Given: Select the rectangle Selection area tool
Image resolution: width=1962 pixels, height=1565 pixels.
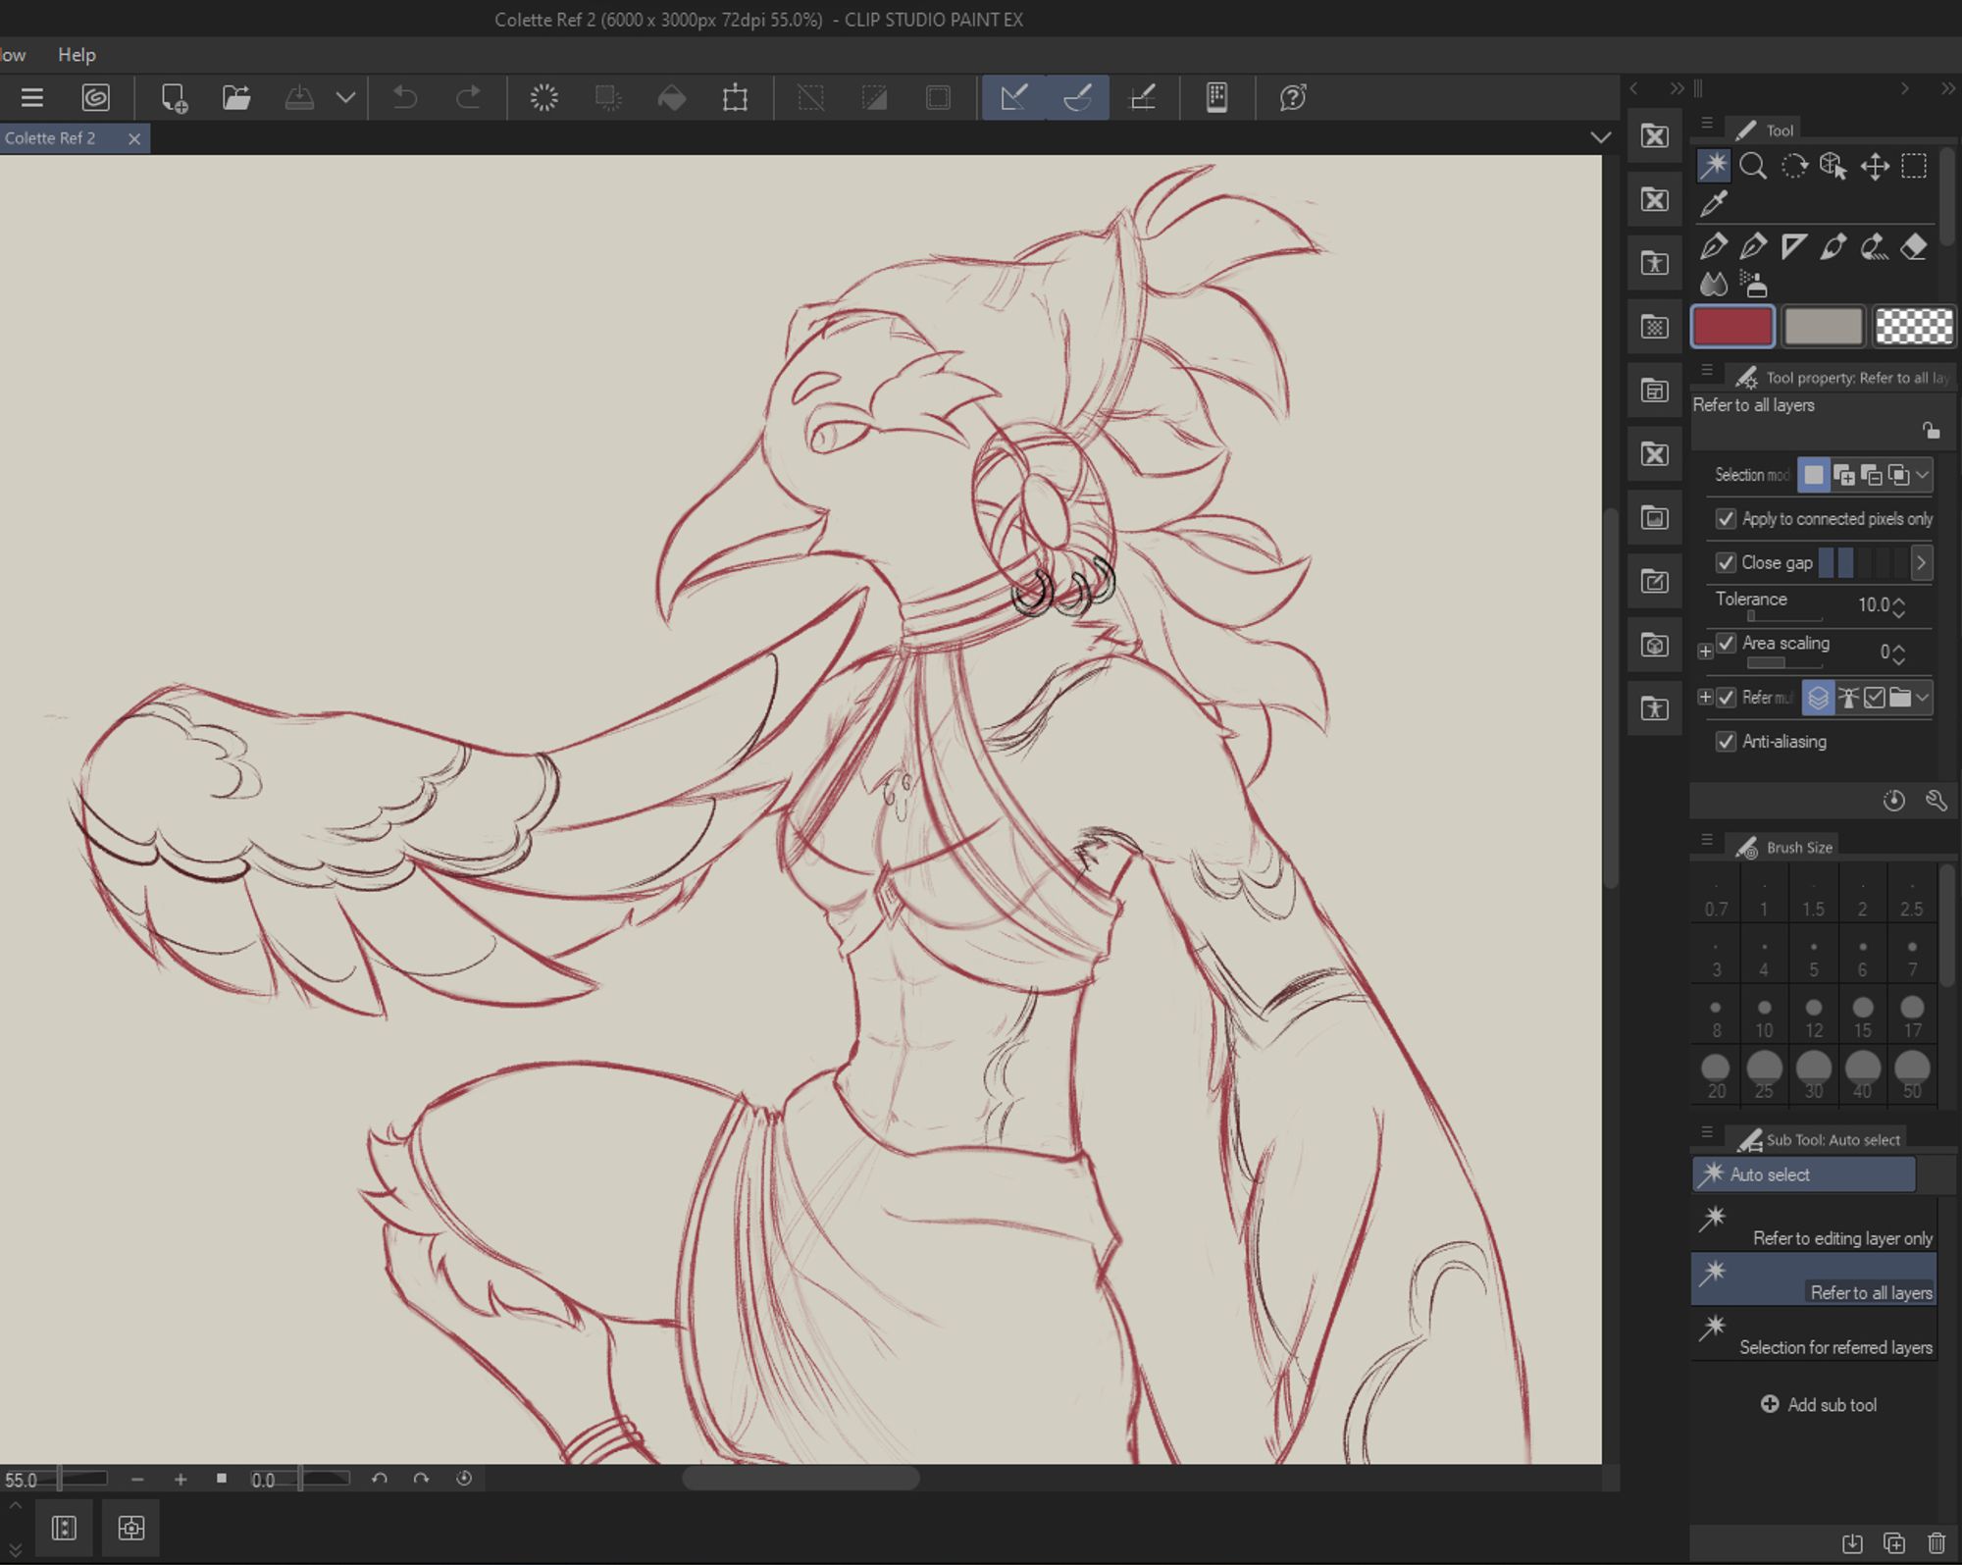Looking at the screenshot, I should click(1914, 166).
